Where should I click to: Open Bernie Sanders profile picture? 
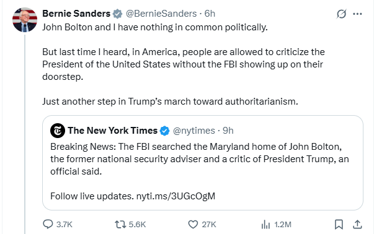(x=25, y=20)
